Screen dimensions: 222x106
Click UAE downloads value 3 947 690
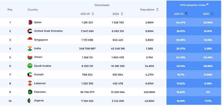[87, 31]
